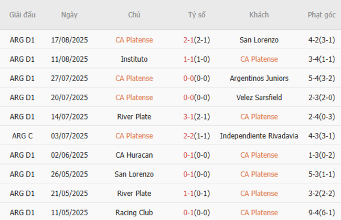
Task: Click the ARG C league label
Action: (22, 136)
